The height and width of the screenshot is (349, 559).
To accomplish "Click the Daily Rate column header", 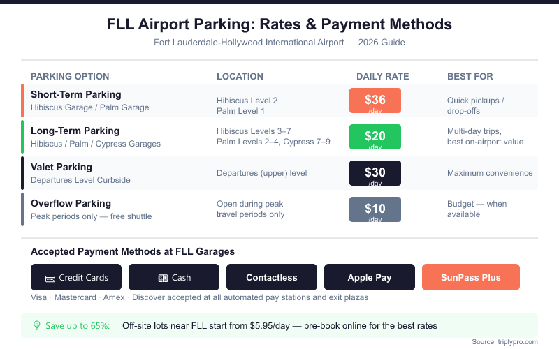I will click(382, 76).
